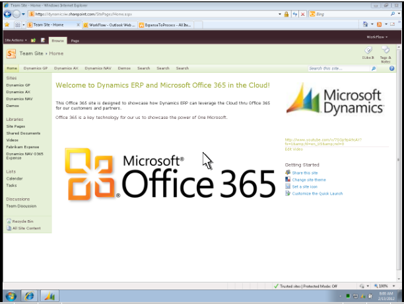Click Internet Explorer taskbar icon
The height and width of the screenshot is (304, 404).
click(29, 296)
